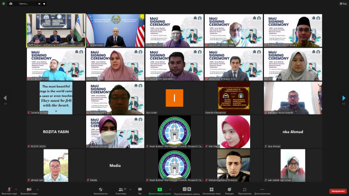
Task: Go to previous gallery page arrow
Action: click(x=5, y=98)
